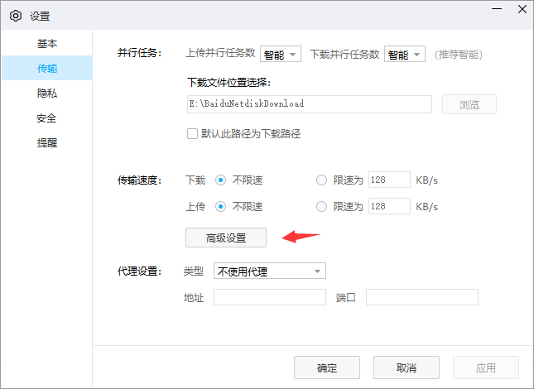Expand the 上传并行任务数 dropdown
Image resolution: width=534 pixels, height=389 pixels.
click(x=281, y=55)
